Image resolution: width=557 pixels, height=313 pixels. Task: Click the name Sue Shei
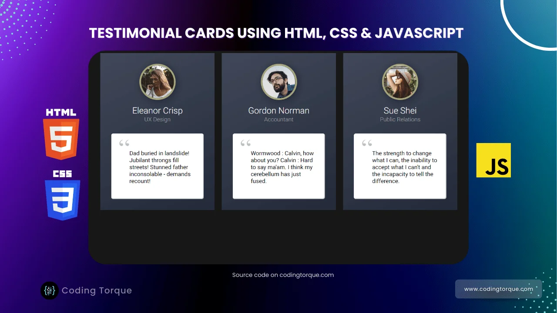(400, 110)
